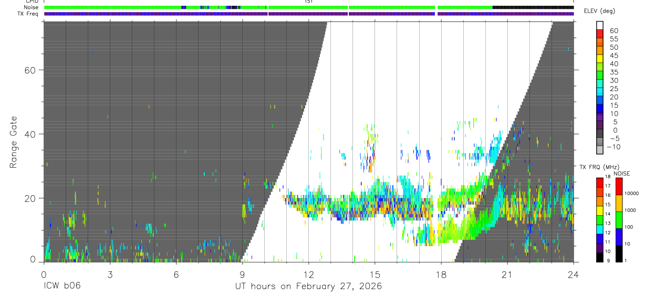Select the red 10000 swatch in NOISE legend
Image resolution: width=645 pixels, height=297 pixels.
tap(620, 187)
